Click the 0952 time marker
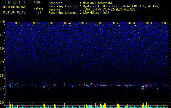Screen dimensions: 171x108 tap(35, 23)
